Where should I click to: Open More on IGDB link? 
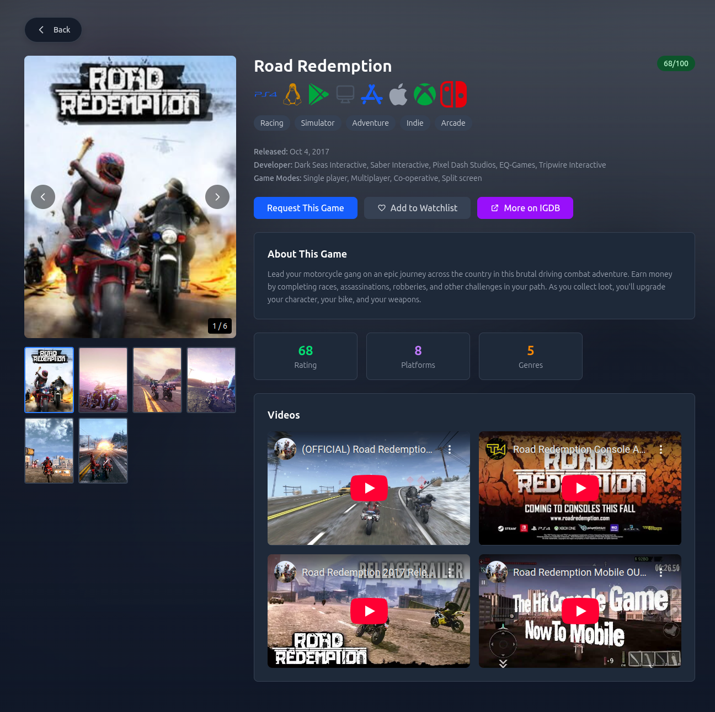point(525,208)
